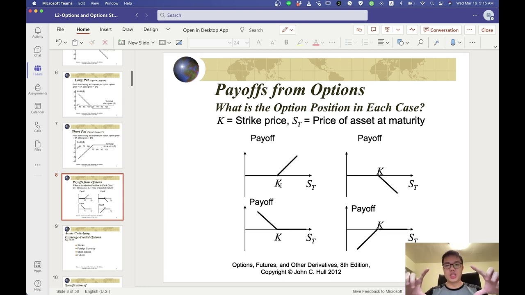Screen dimensions: 525x295
Task: Click the Paste clipboard icon
Action: click(75, 42)
